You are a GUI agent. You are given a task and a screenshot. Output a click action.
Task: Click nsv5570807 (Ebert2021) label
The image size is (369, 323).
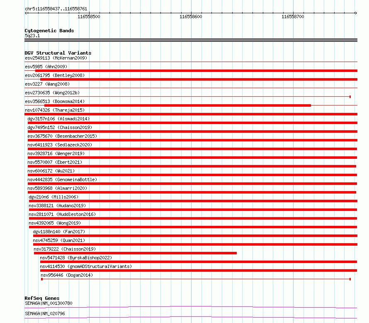55,162
